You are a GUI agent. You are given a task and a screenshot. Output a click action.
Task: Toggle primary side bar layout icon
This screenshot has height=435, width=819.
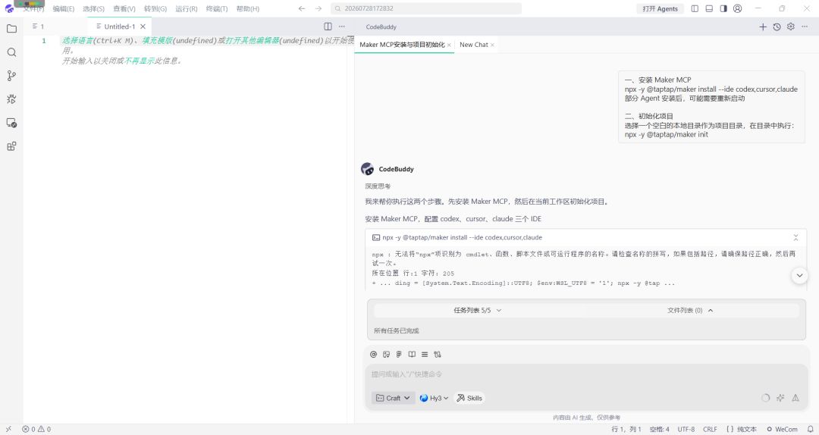point(695,8)
